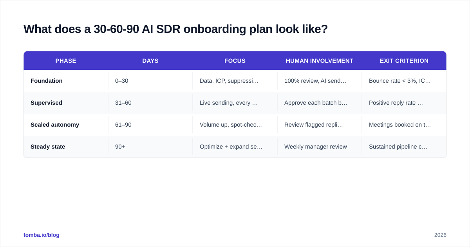This screenshot has height=247, width=470.
Task: Click the 'Approve each batch b…' cell
Action: 320,103
